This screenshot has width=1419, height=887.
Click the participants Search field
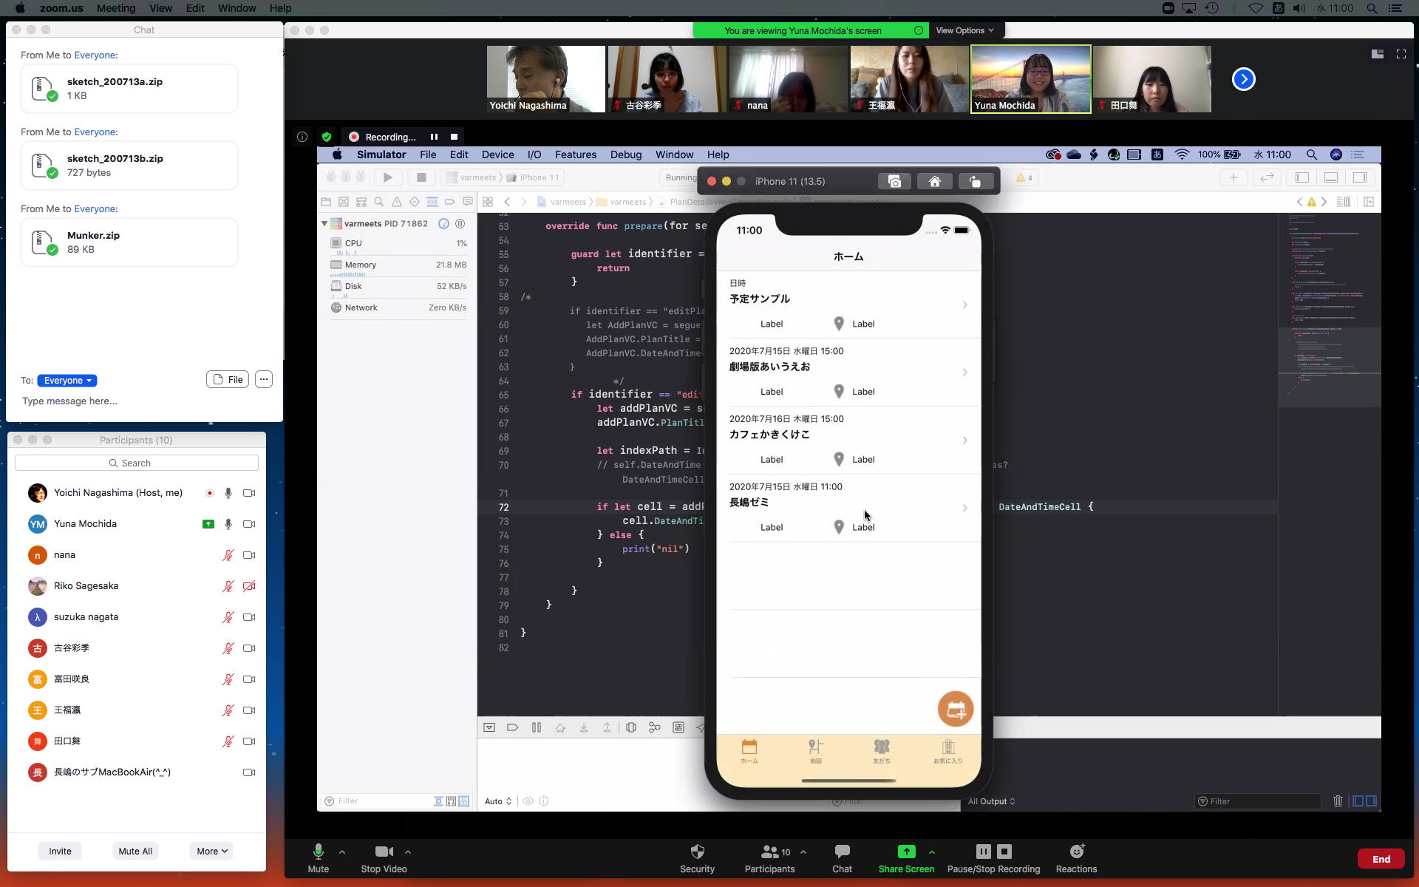(137, 463)
